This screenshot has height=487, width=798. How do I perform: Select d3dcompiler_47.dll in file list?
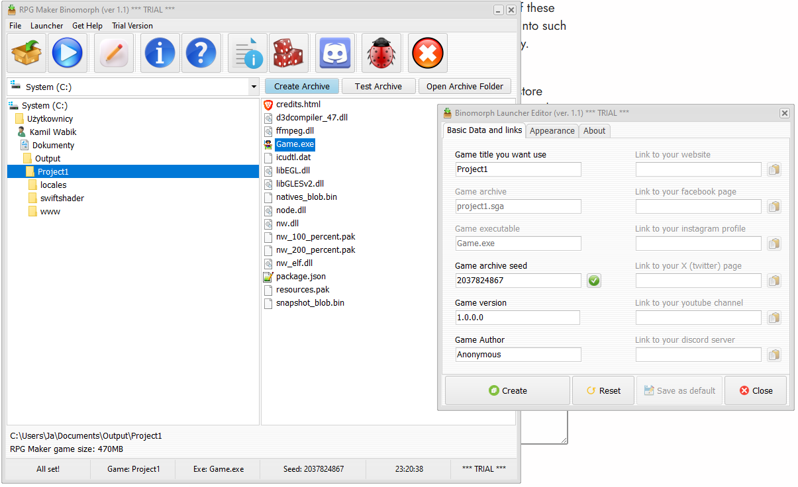coord(312,118)
